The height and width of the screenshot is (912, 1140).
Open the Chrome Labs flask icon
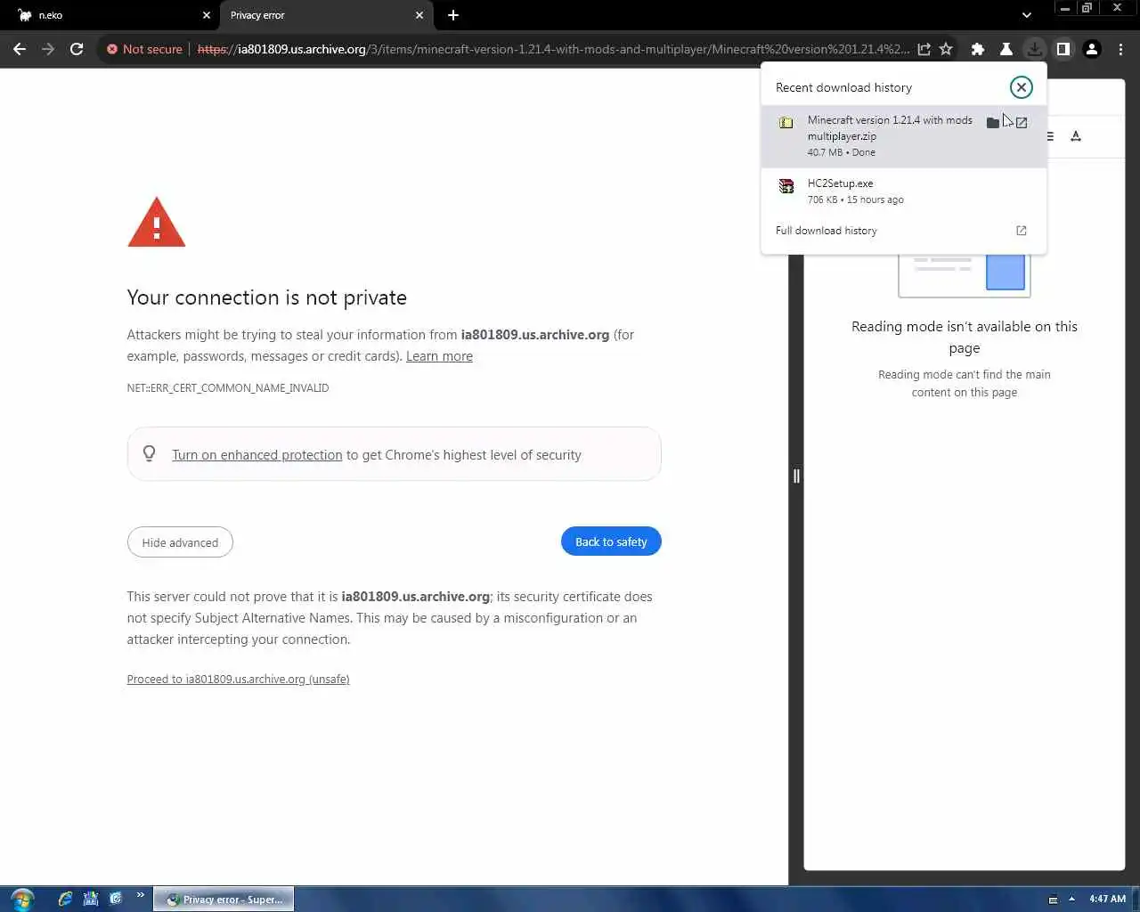point(1006,49)
